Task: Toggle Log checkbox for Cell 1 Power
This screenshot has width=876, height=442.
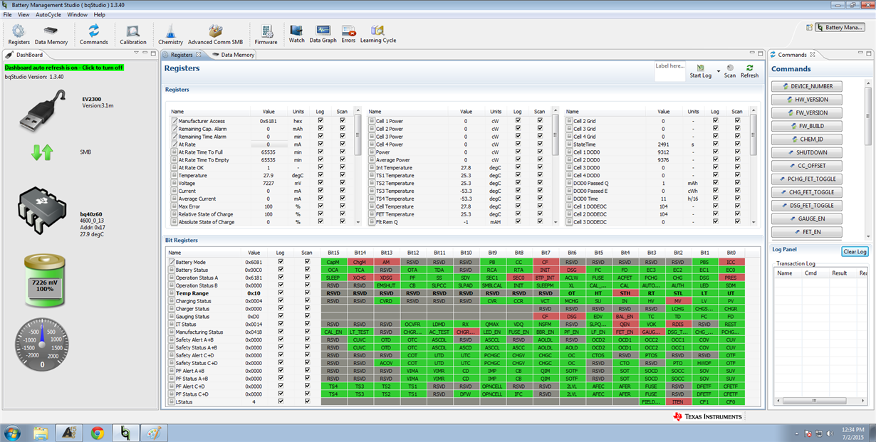Action: click(x=518, y=121)
